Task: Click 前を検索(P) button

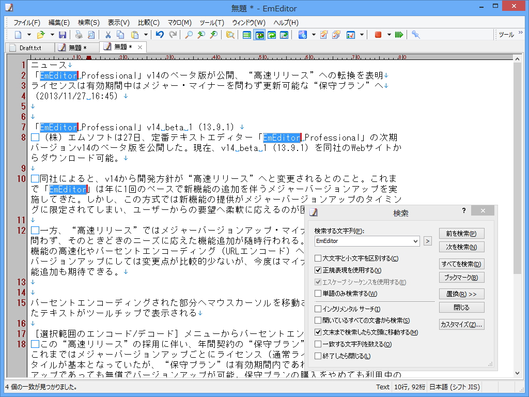Action: pyautogui.click(x=461, y=234)
